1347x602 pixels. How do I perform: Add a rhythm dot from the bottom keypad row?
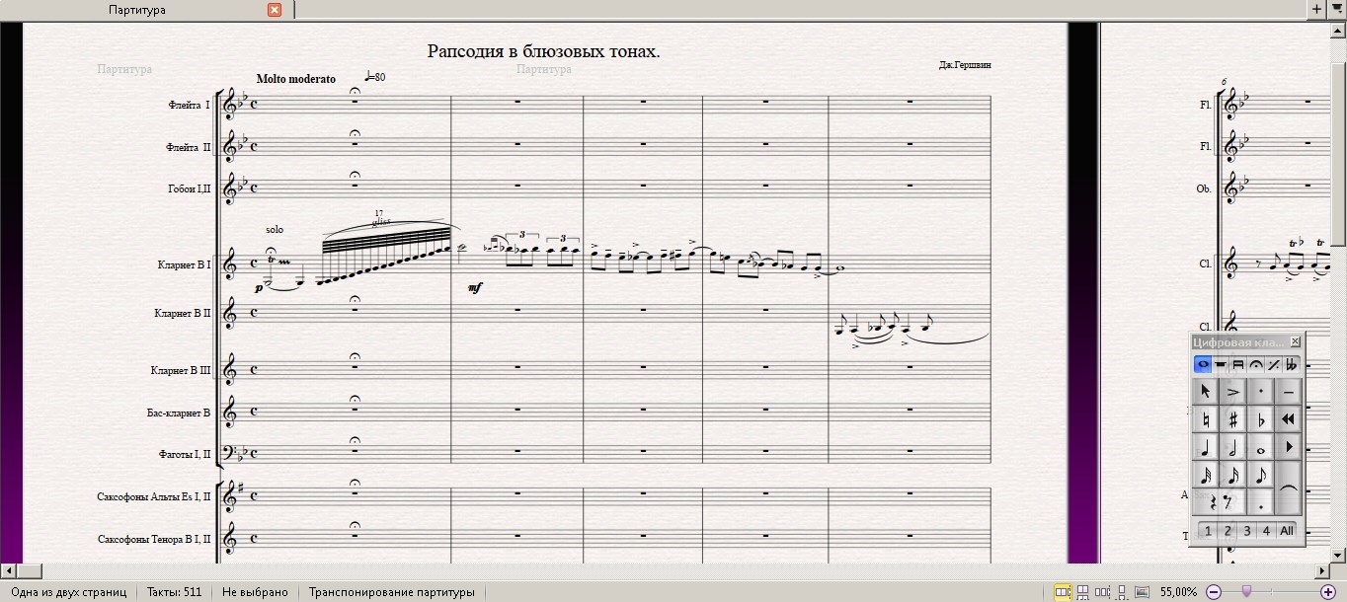[x=1261, y=502]
